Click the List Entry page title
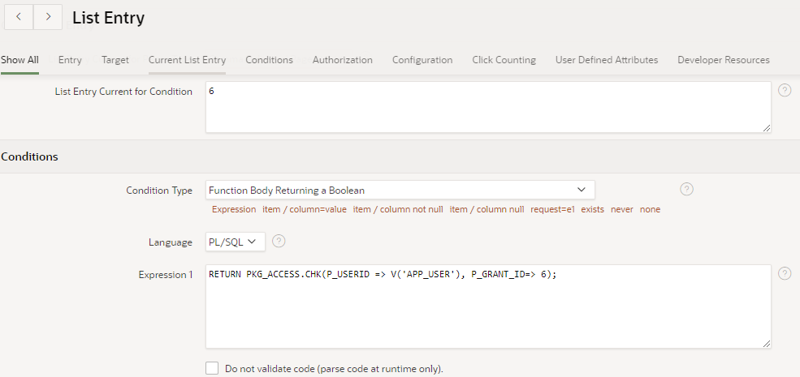 click(108, 18)
